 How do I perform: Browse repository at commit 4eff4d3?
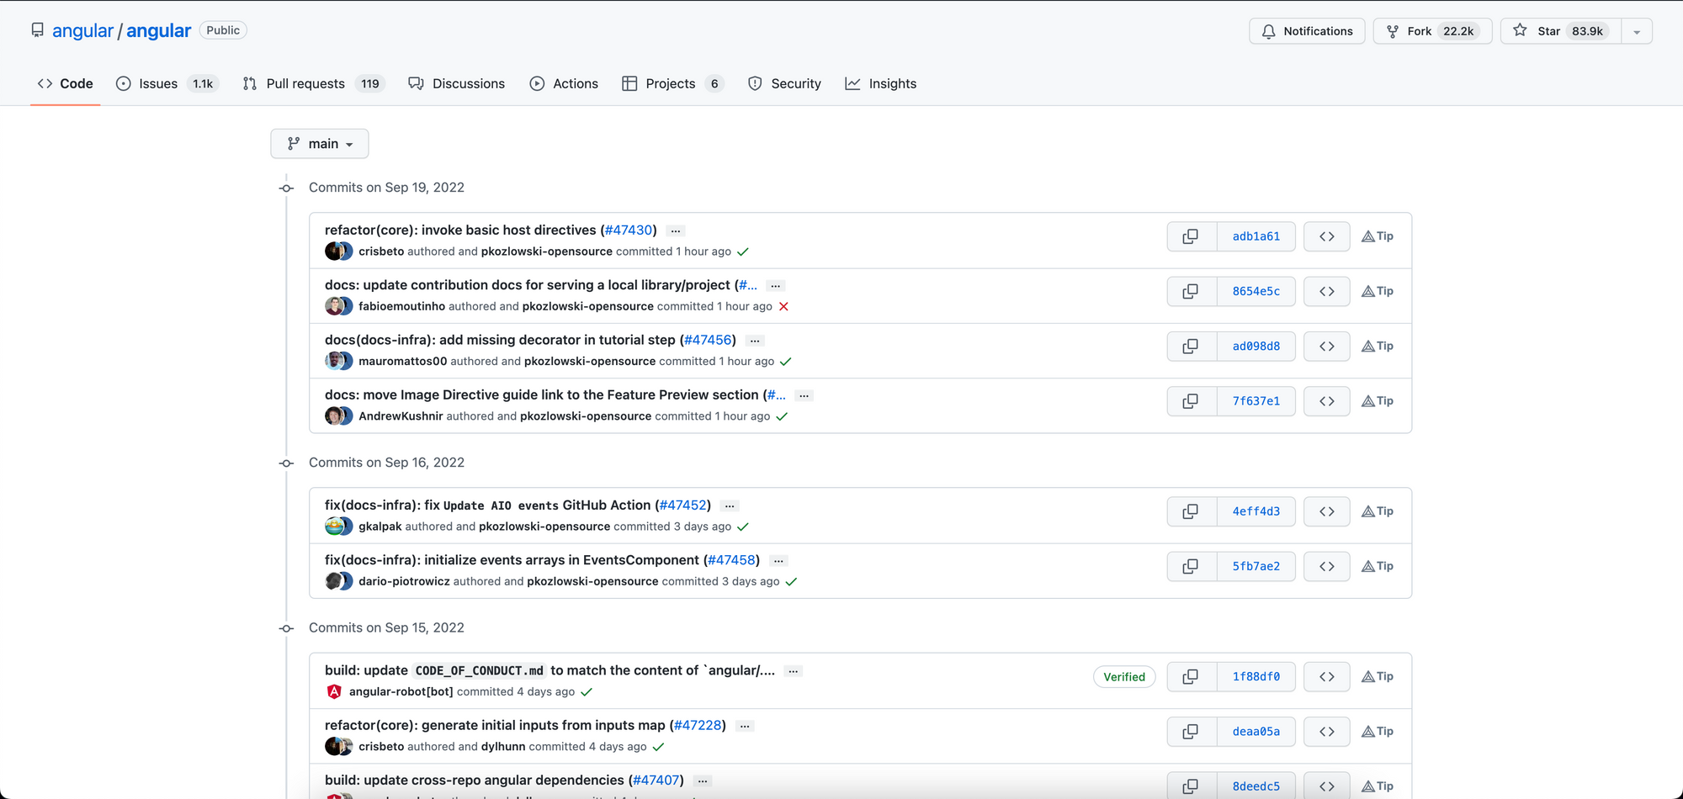pos(1327,511)
